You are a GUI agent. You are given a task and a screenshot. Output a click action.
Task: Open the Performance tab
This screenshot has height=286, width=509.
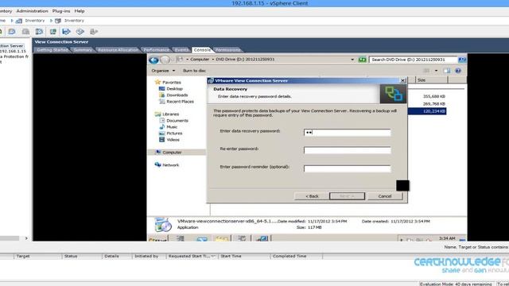(157, 50)
